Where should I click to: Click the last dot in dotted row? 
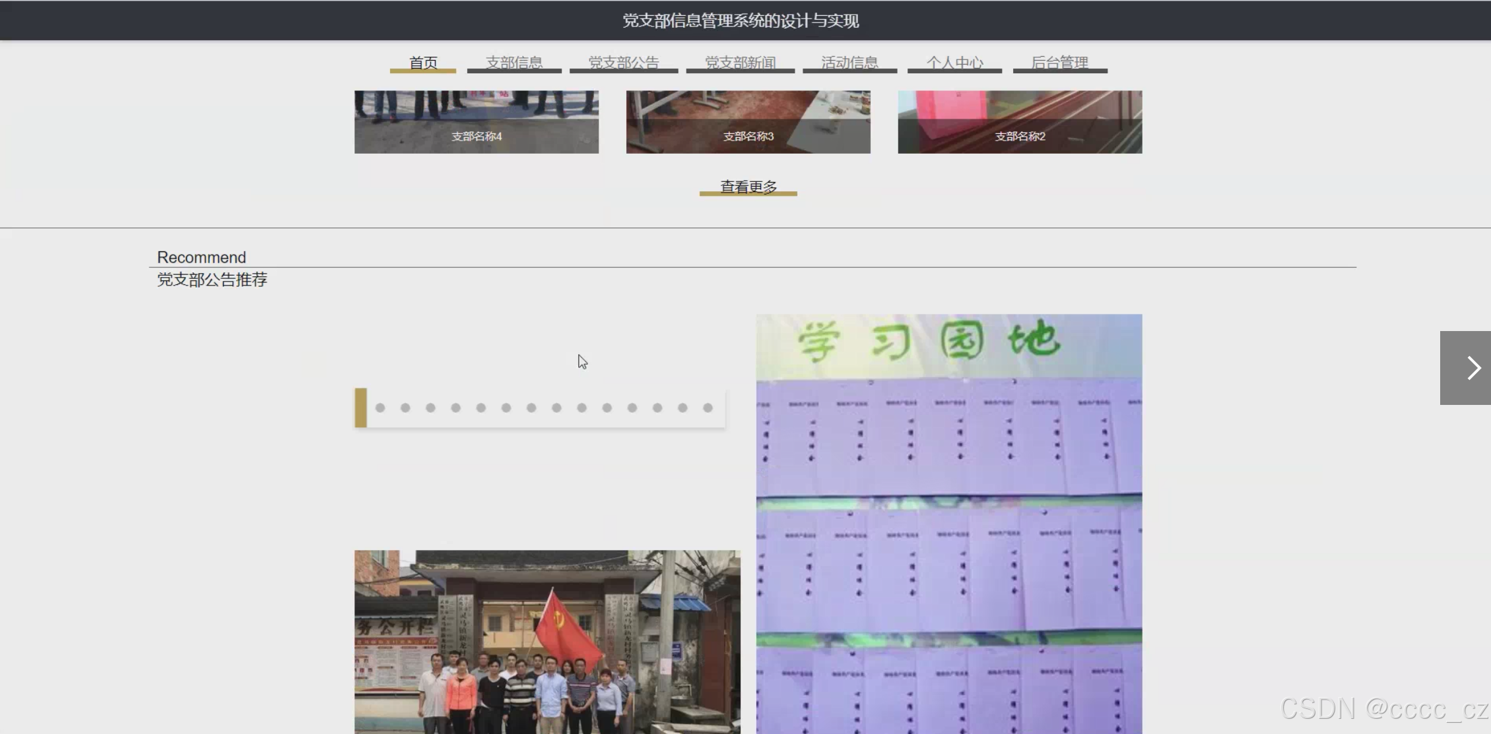(708, 408)
